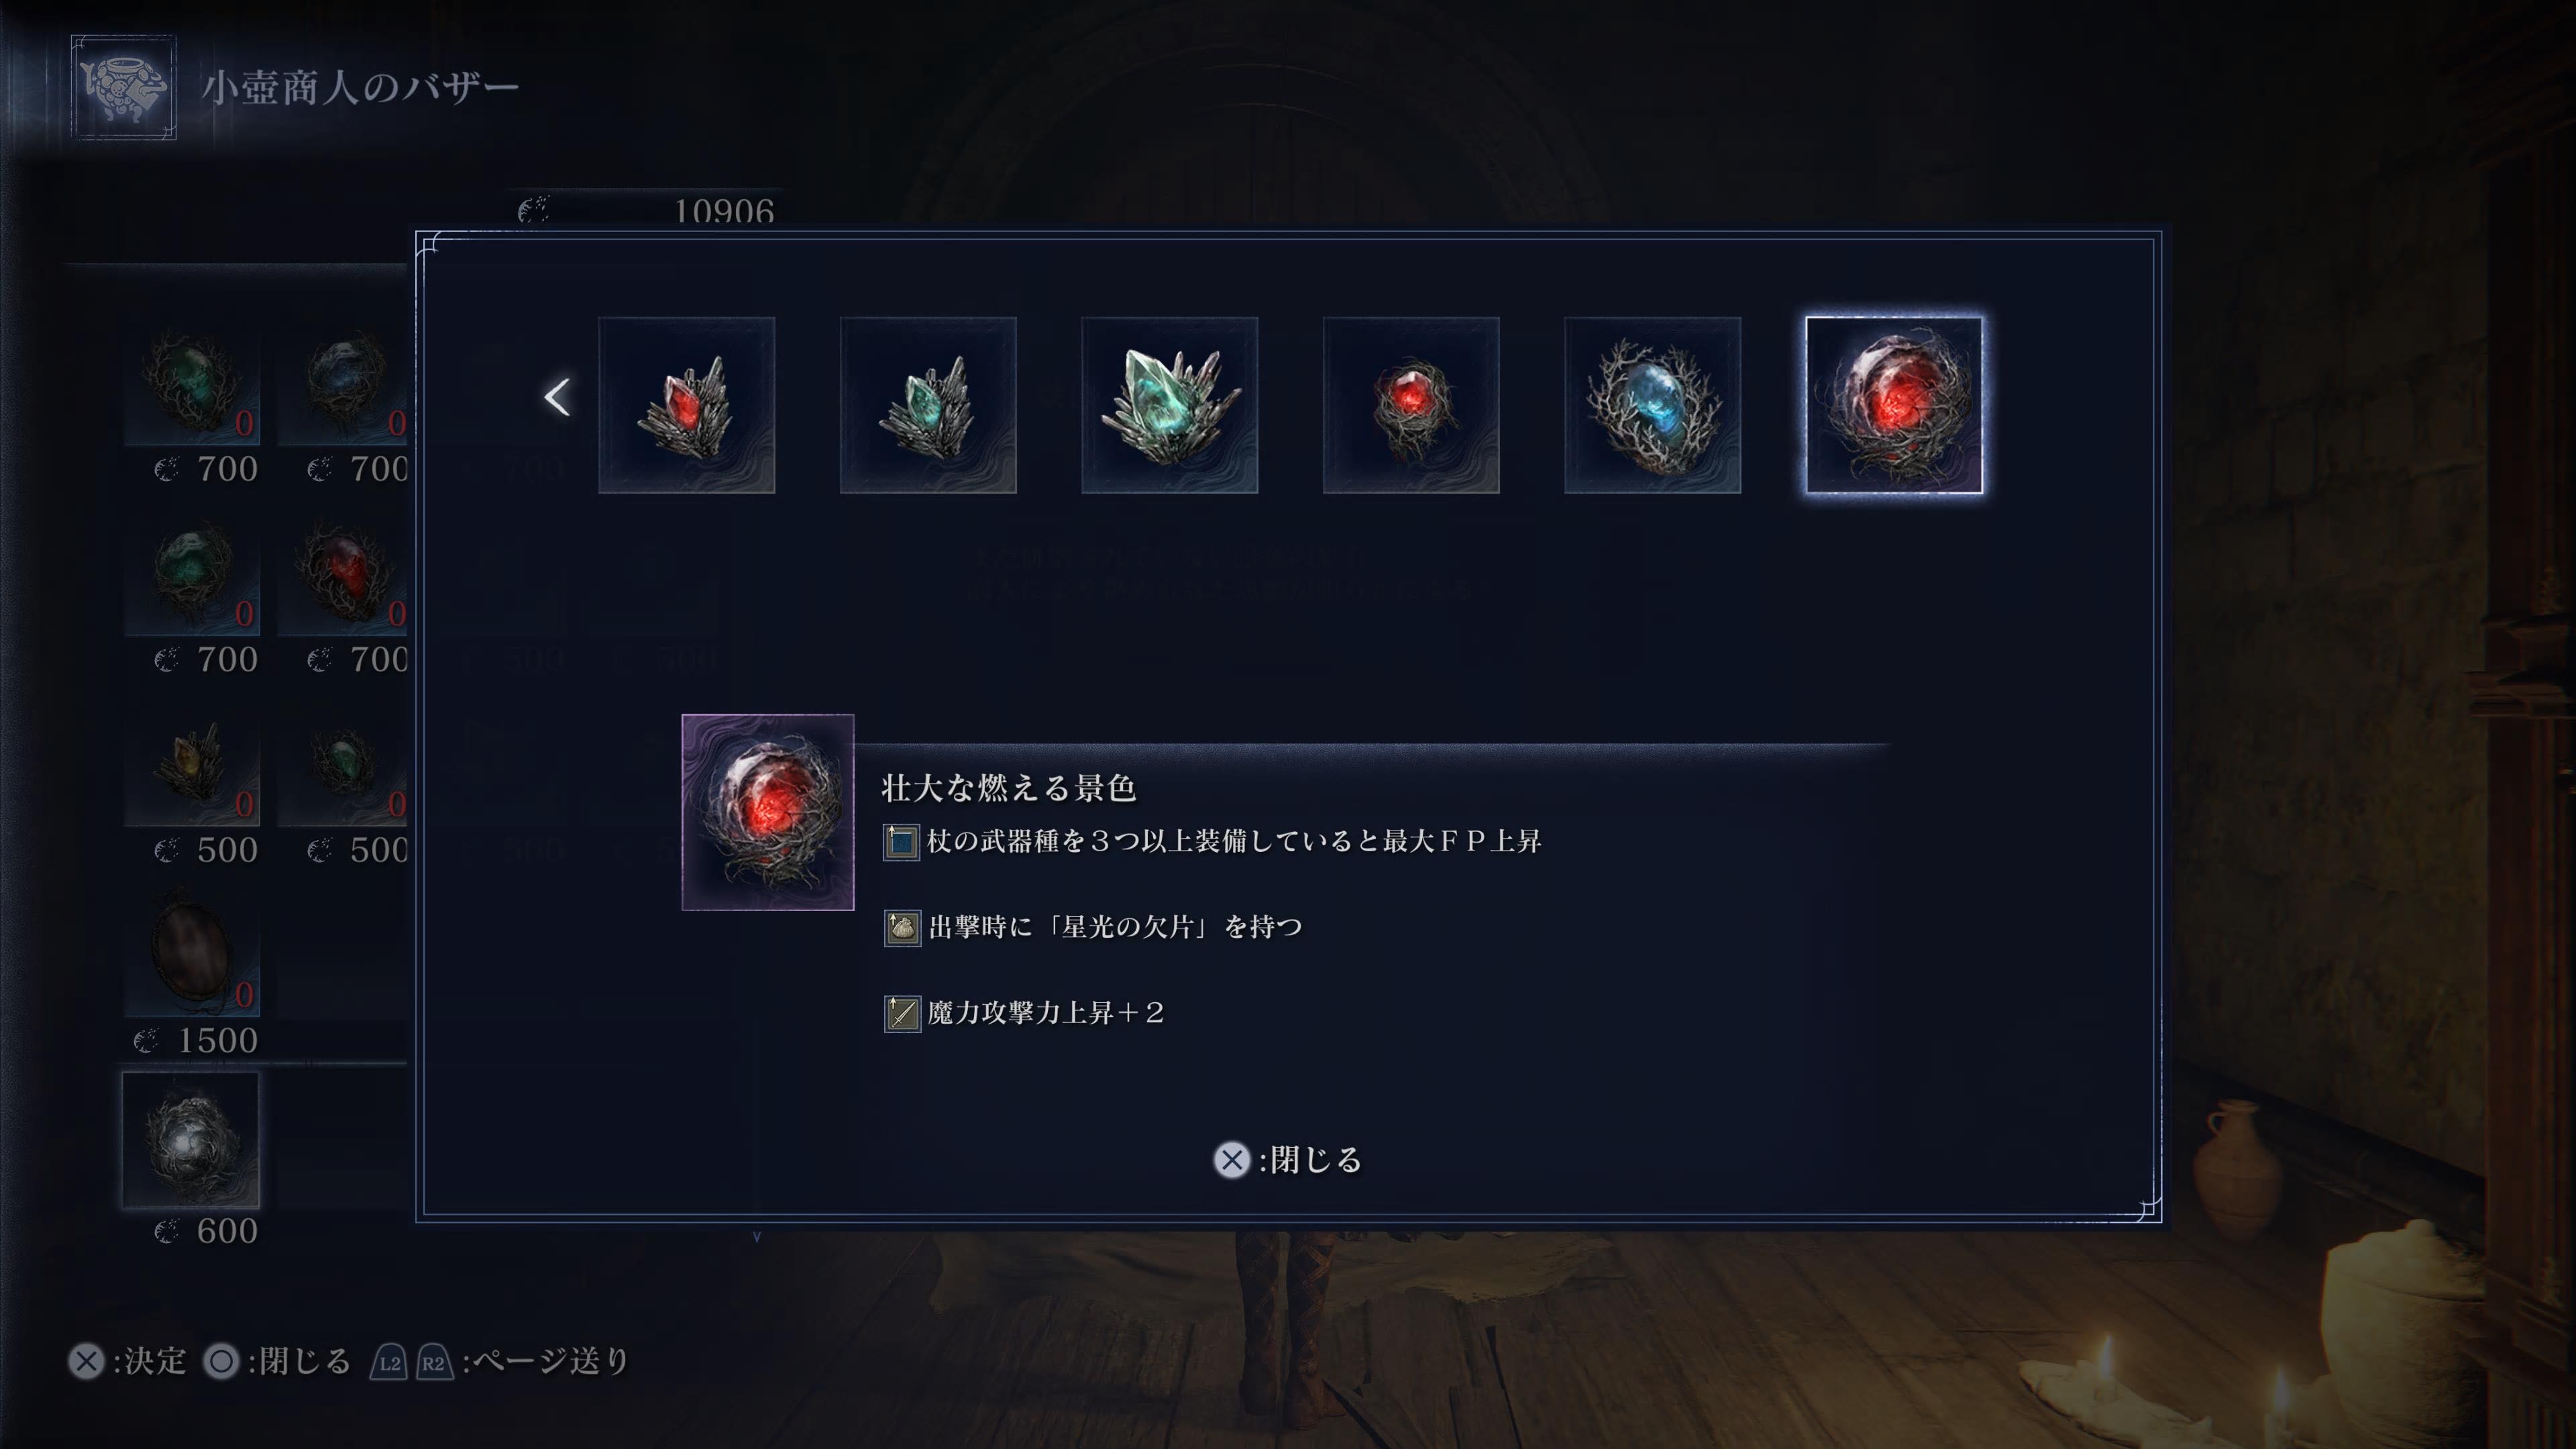Choose the large pale-green crystal relic

tap(1169, 405)
